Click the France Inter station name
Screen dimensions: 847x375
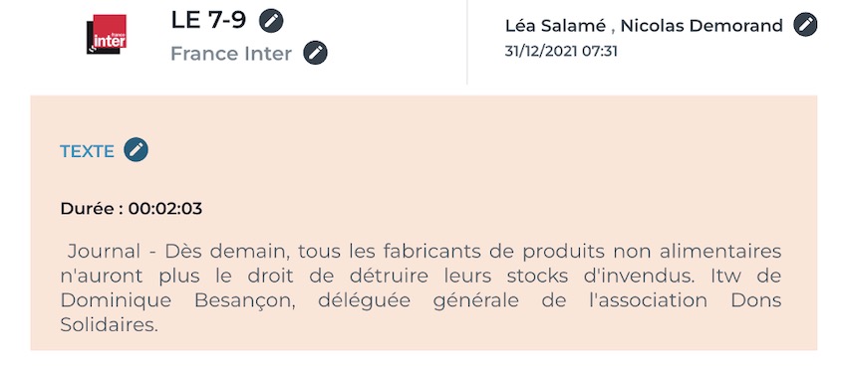click(231, 54)
